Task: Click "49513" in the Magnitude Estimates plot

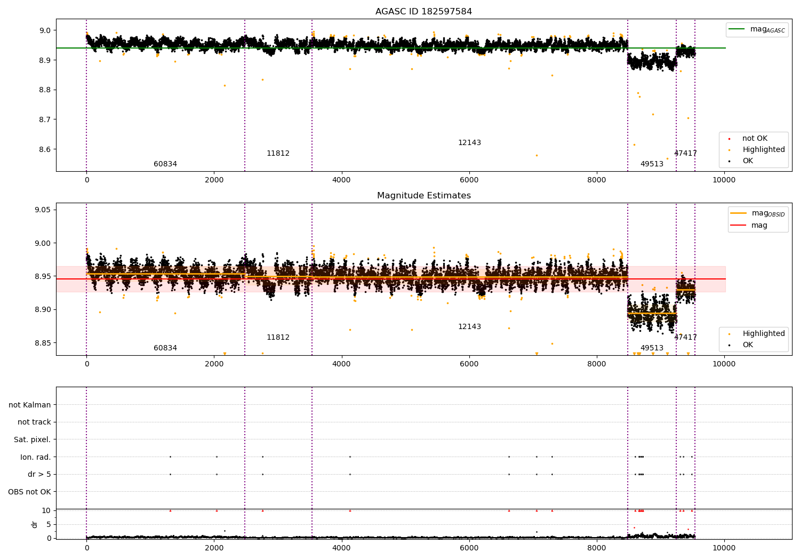Action: point(652,348)
